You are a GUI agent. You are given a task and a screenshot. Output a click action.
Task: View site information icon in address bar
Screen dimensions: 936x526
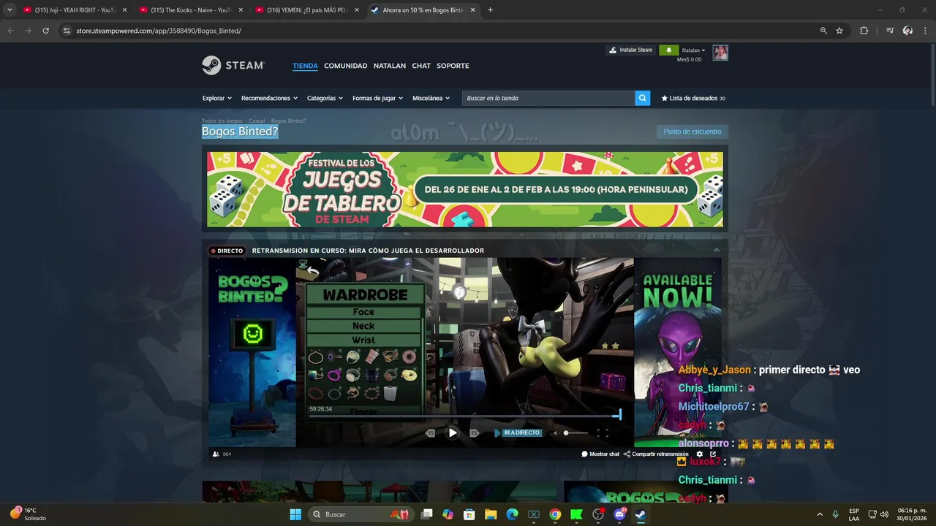(67, 31)
